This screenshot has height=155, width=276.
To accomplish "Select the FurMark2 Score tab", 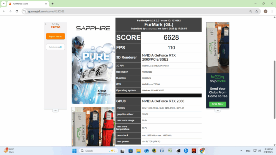I will click(28, 4).
